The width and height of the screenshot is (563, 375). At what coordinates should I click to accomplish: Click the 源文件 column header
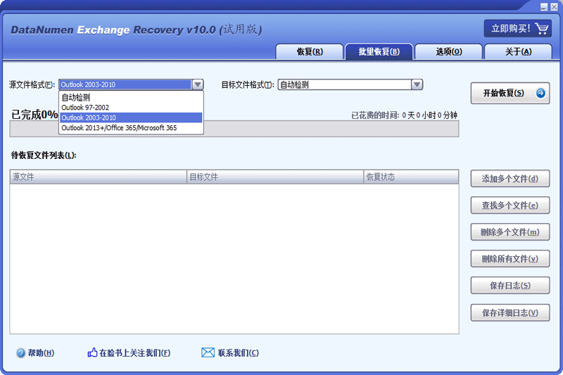(x=98, y=177)
